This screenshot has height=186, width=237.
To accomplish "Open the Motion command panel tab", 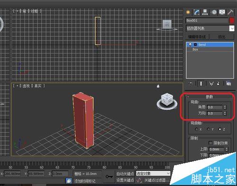I will [214, 12].
